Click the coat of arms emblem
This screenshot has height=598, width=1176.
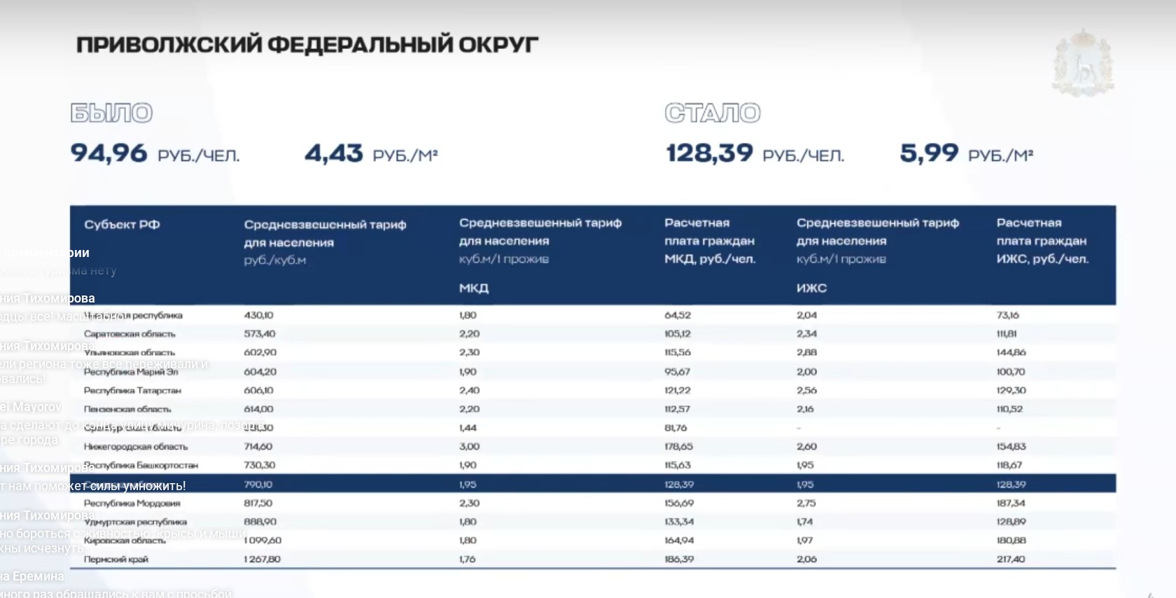tap(1083, 63)
